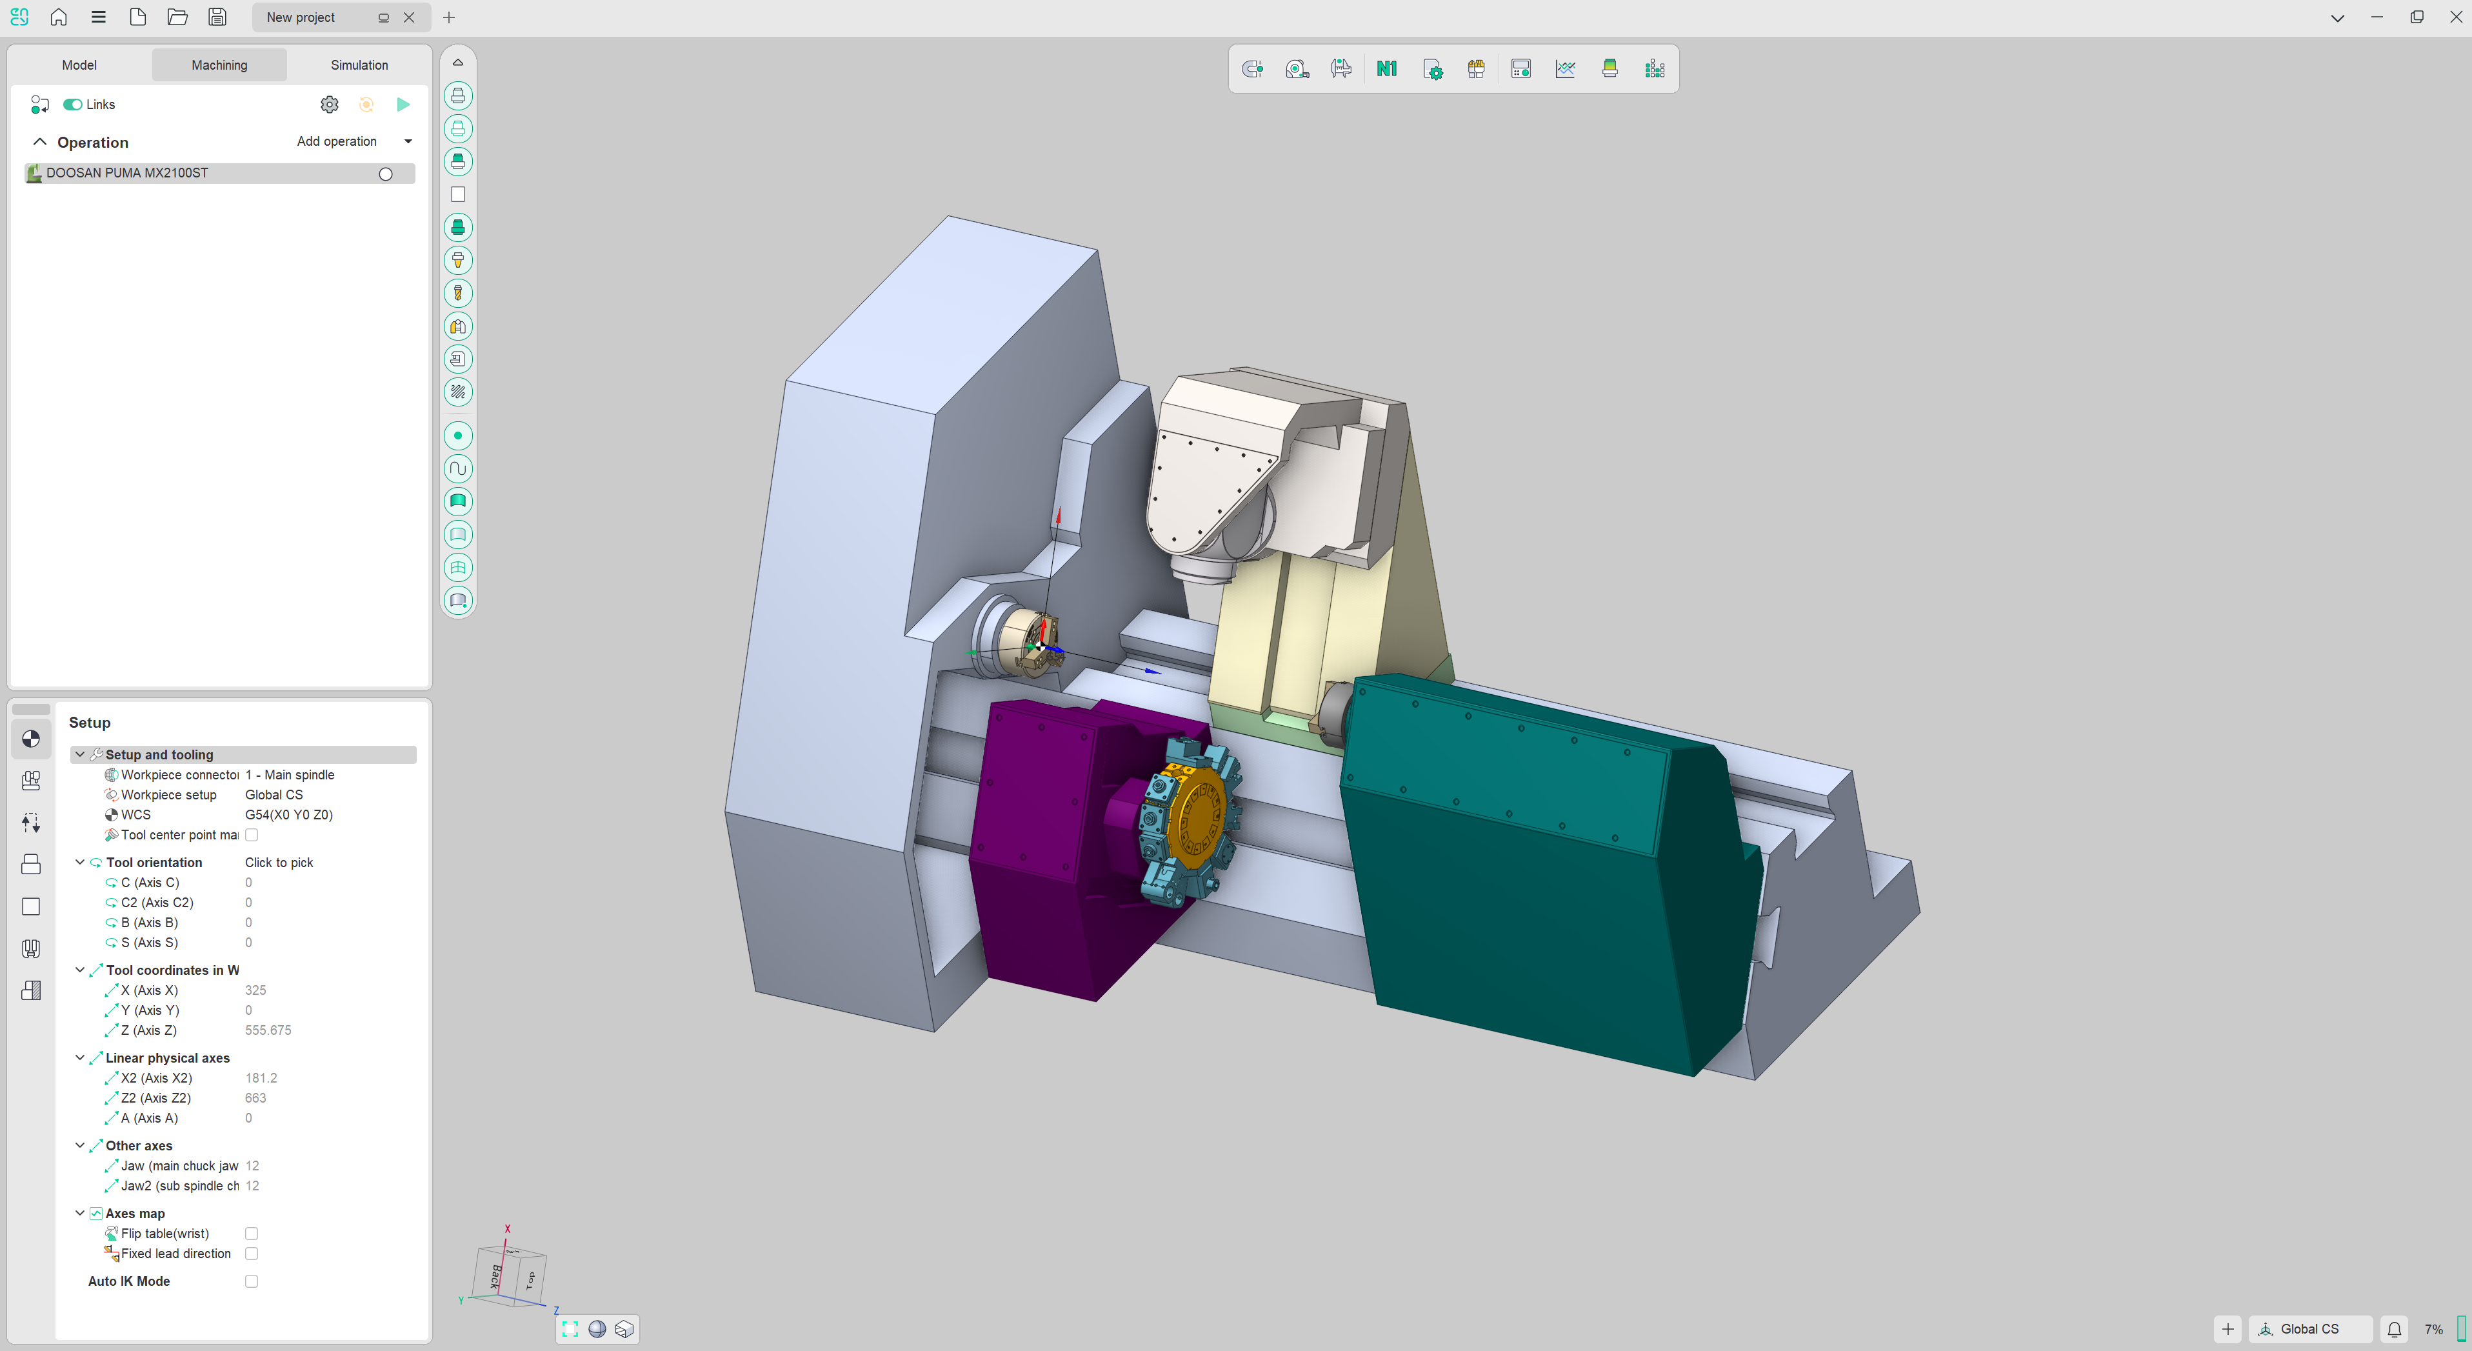Click the magnet snap icon

coord(1251,69)
